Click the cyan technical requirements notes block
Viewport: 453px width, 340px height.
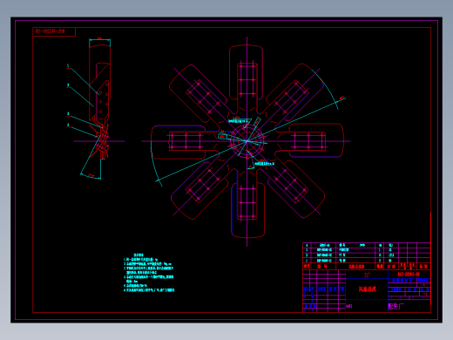[149, 273]
